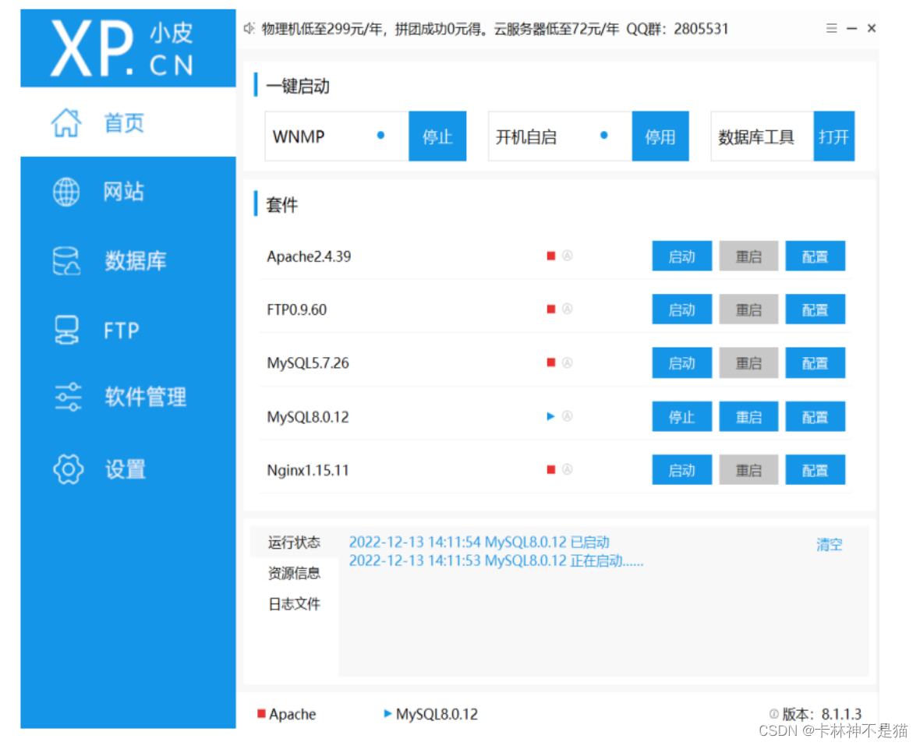Toggle auto-start icon for Nginx1.15.11
The width and height of the screenshot is (920, 746).
pyautogui.click(x=568, y=469)
